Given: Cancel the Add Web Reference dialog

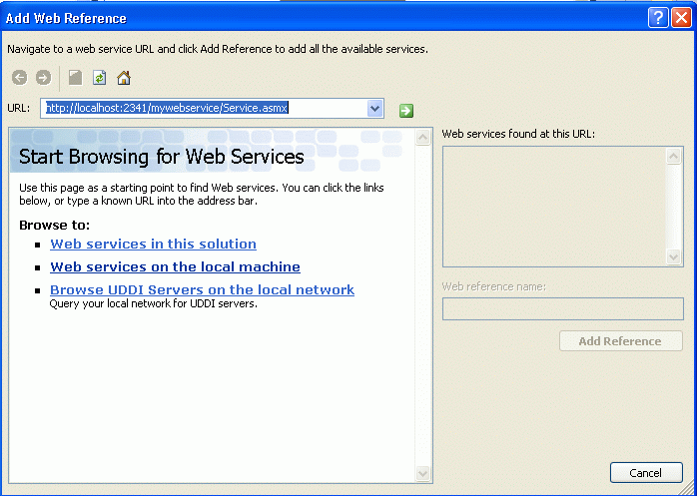Looking at the screenshot, I should [x=645, y=473].
